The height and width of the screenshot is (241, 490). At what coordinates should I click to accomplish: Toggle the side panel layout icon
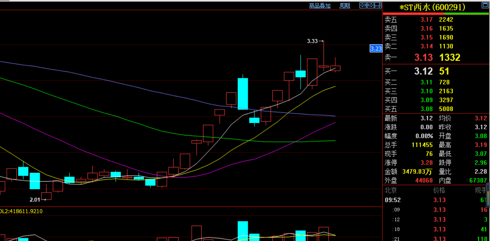(x=378, y=5)
